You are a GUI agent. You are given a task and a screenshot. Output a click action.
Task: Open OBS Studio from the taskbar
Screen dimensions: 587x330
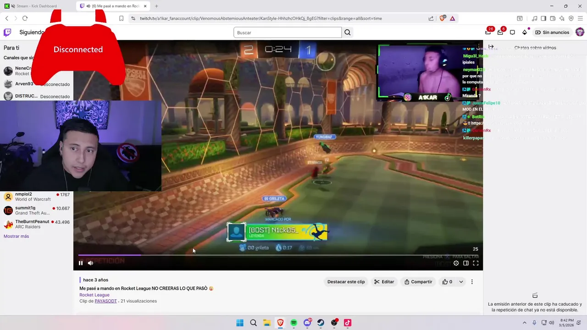pyautogui.click(x=334, y=323)
